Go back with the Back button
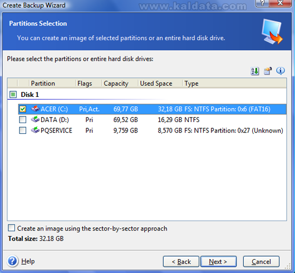 click(x=181, y=261)
